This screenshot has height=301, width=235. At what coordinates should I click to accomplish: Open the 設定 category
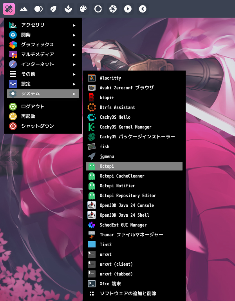43,84
